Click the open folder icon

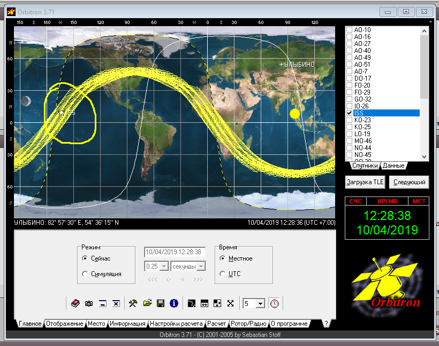(147, 303)
